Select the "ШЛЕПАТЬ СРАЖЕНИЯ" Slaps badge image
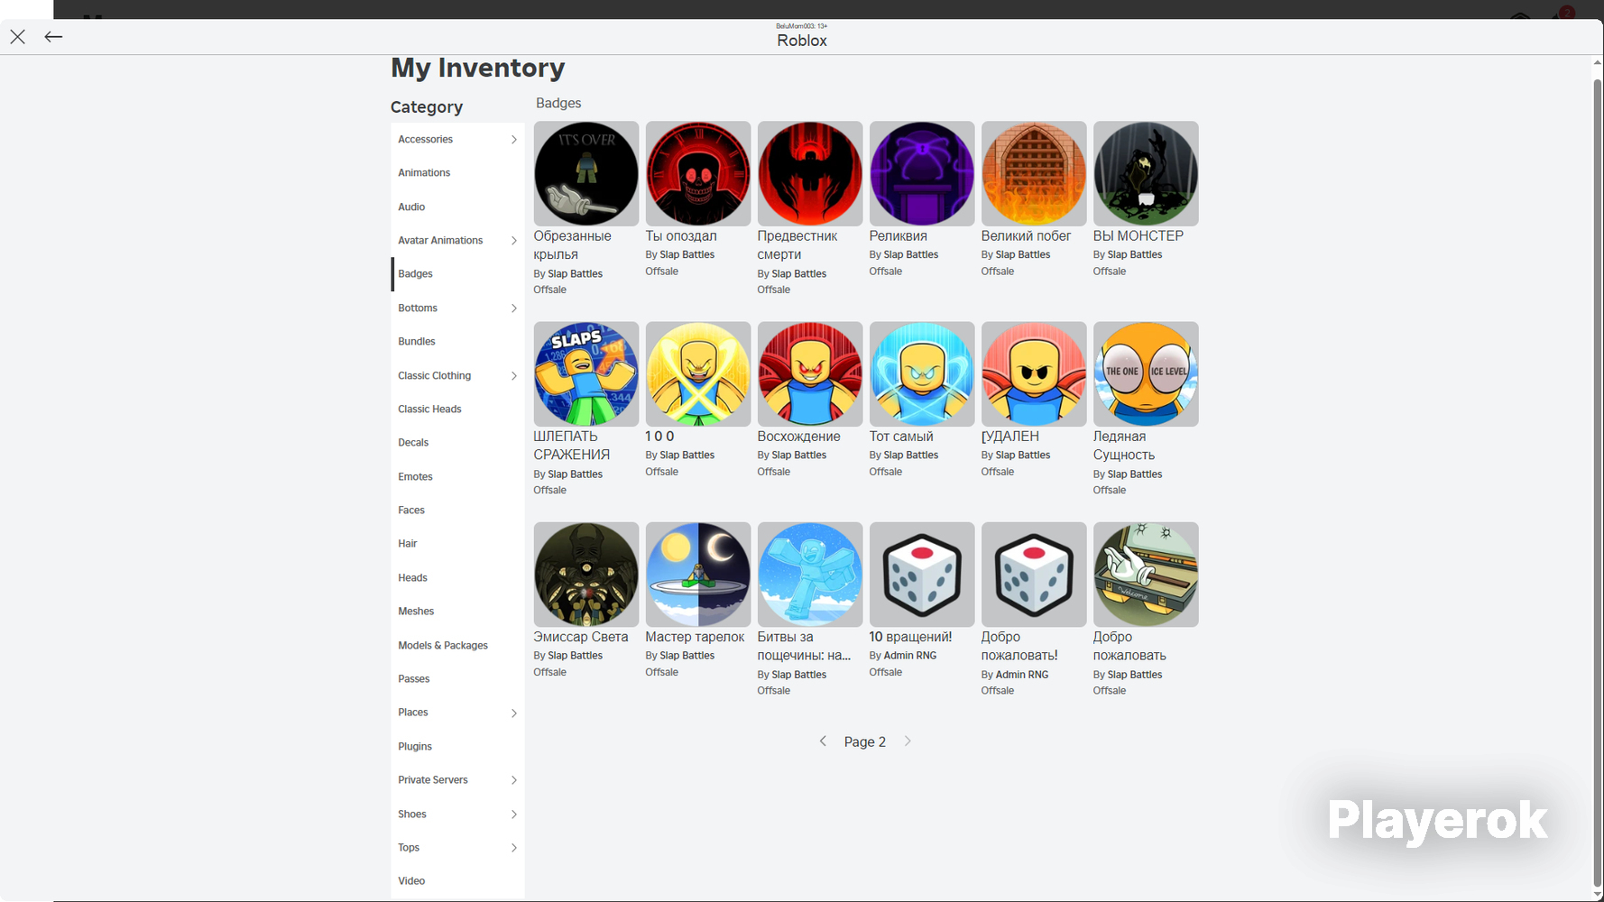This screenshot has width=1604, height=902. tap(586, 374)
